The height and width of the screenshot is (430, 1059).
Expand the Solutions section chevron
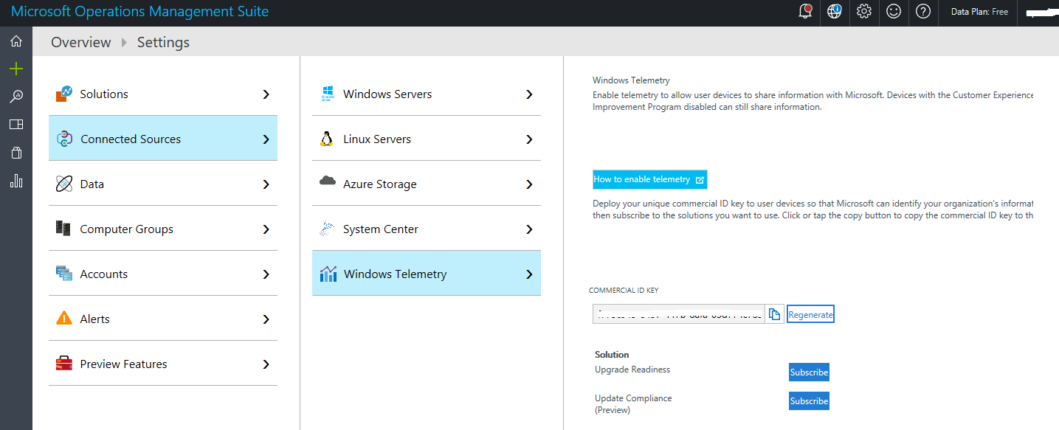click(266, 94)
